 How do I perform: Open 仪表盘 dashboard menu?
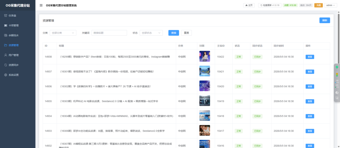18,16
